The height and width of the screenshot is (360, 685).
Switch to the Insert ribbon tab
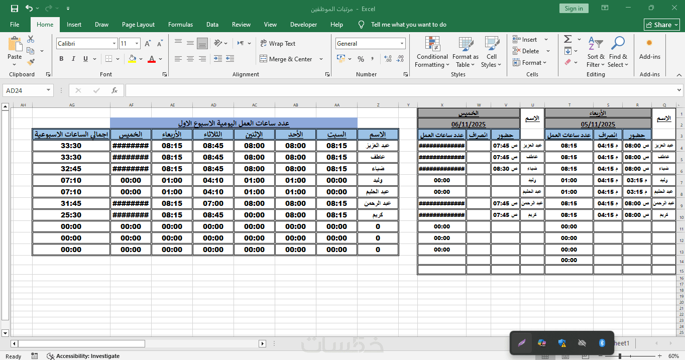pyautogui.click(x=74, y=25)
